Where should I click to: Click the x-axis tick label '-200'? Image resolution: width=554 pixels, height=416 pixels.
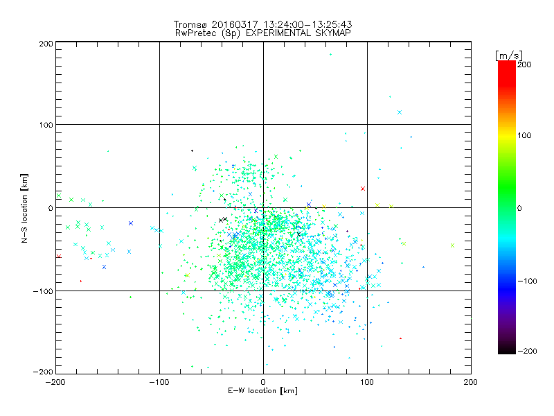(x=55, y=382)
